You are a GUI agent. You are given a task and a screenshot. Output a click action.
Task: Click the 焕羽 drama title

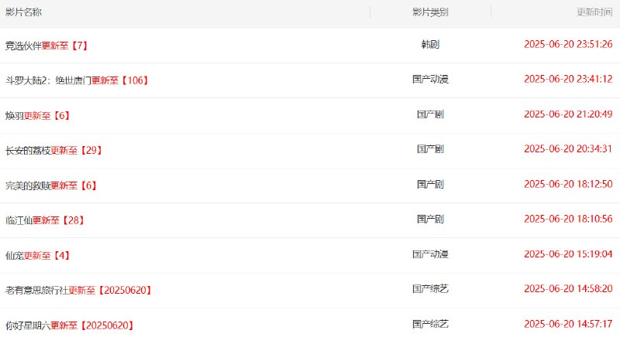pyautogui.click(x=37, y=115)
